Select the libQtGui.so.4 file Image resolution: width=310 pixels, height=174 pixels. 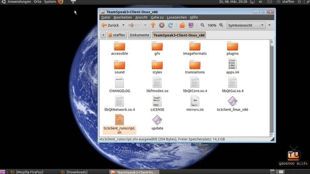tap(232, 85)
